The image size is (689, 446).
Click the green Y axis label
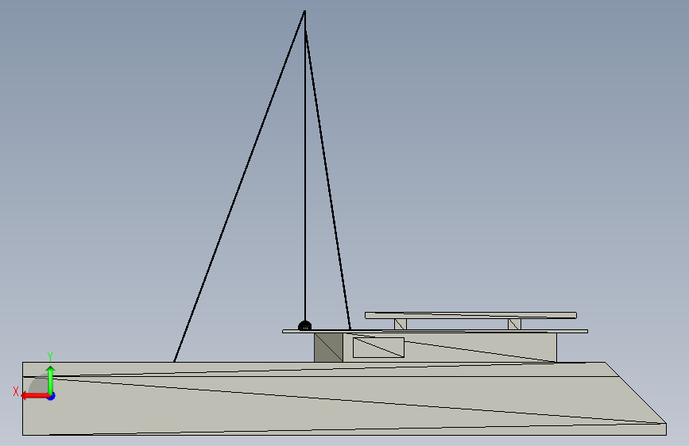(x=50, y=357)
